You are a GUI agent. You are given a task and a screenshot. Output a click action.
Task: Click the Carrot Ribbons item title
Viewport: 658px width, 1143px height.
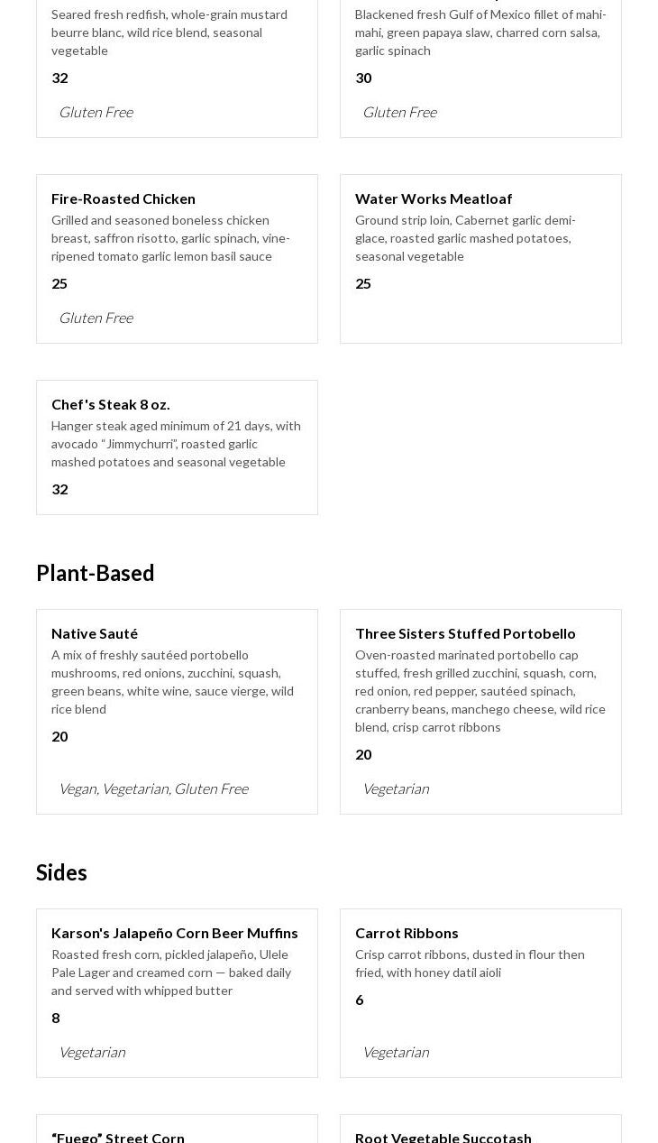[407, 933]
